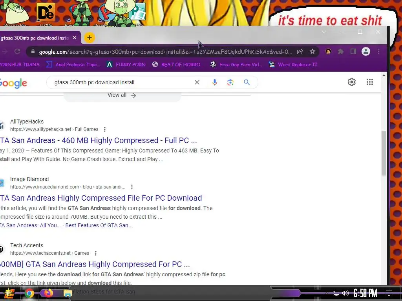Open the Chrome profile avatar button
Viewport: 402px width, 301px height.
(x=366, y=52)
